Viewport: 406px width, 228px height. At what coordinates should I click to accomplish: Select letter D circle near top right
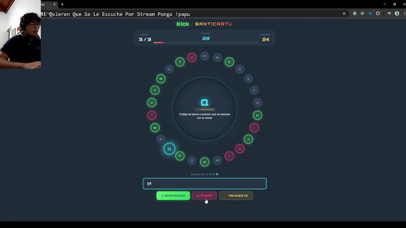point(240,69)
